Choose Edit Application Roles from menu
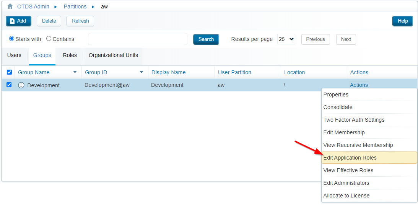Image resolution: width=418 pixels, height=207 pixels. [x=350, y=158]
